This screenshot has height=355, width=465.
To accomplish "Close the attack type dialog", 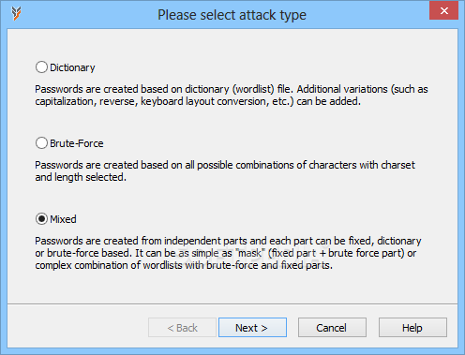I will (x=443, y=11).
